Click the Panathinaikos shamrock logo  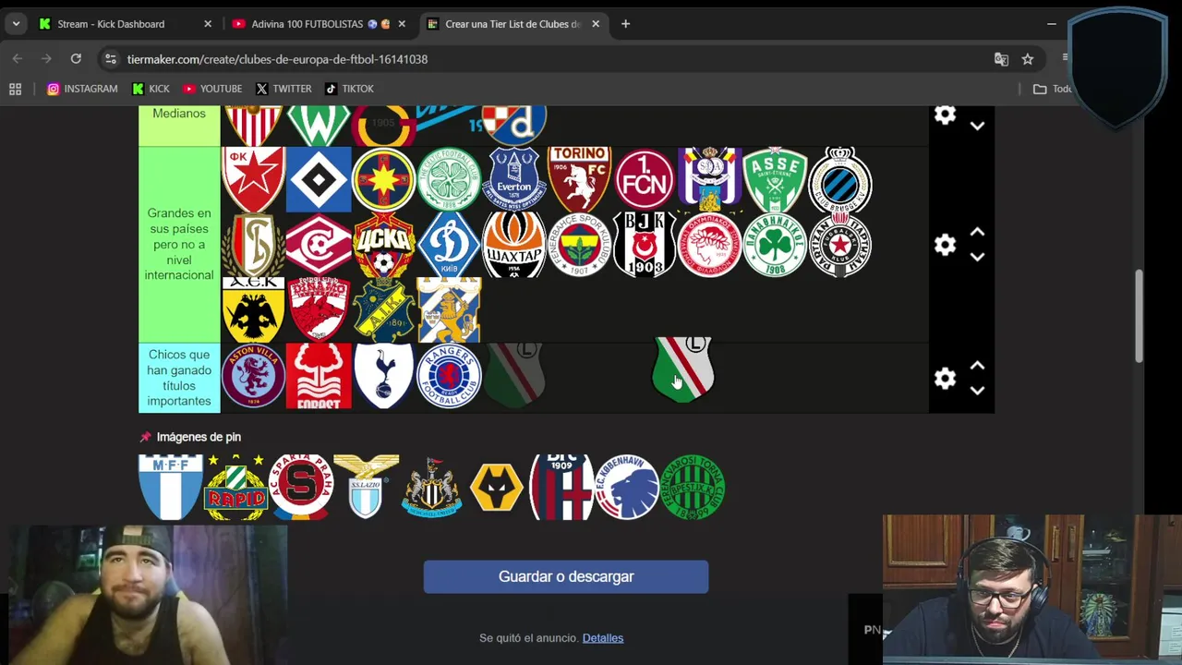click(775, 245)
